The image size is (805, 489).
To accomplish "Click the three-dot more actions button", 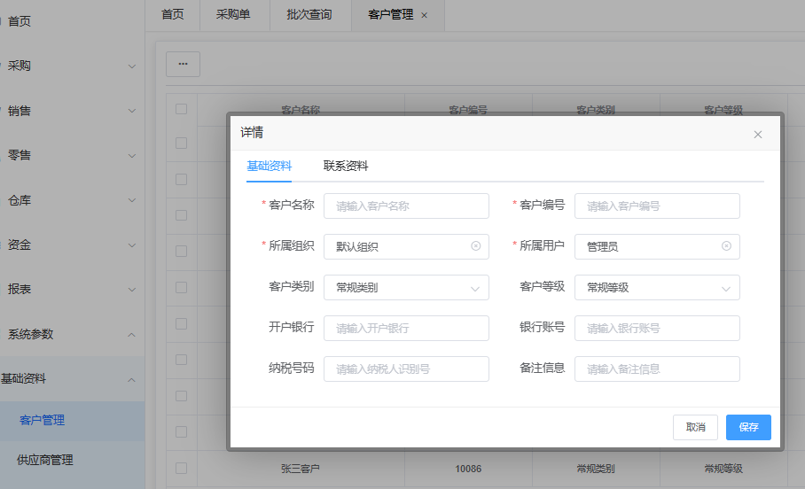I will [x=183, y=64].
